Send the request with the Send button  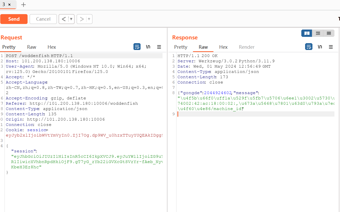point(14,19)
